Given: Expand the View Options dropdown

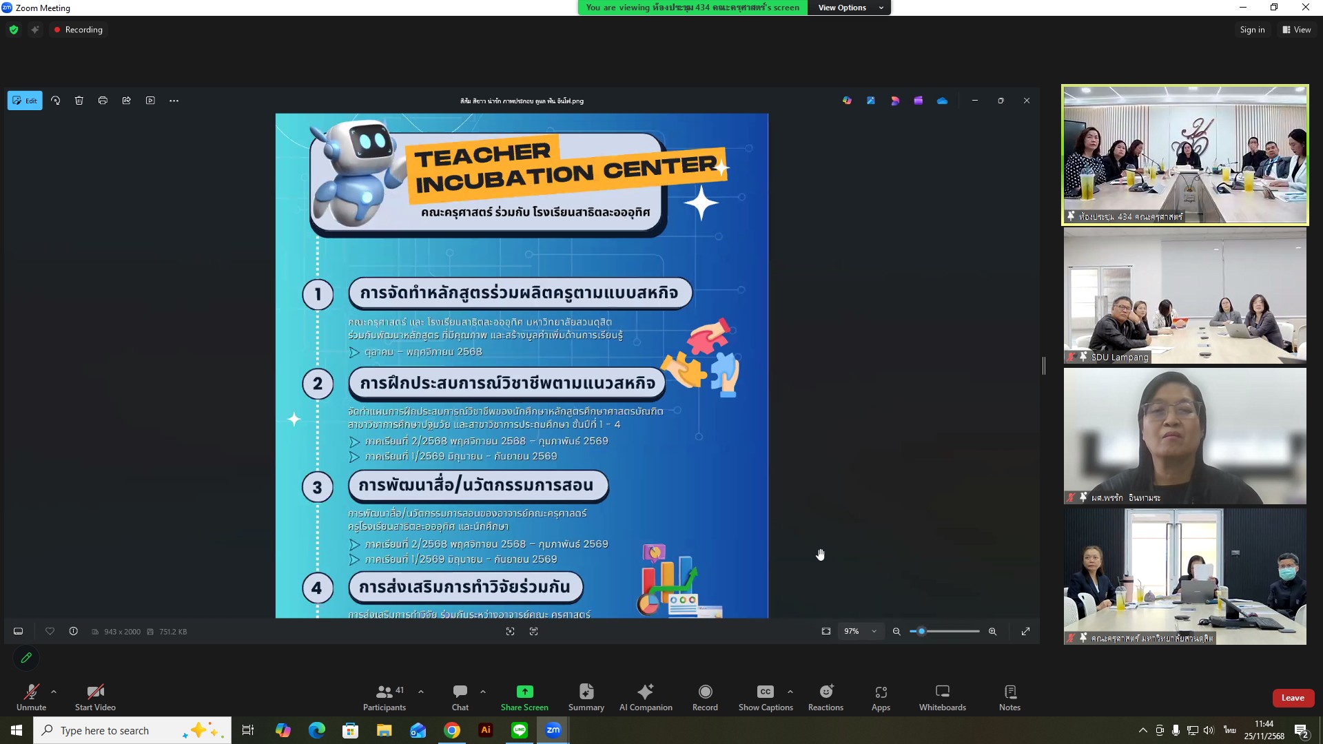Looking at the screenshot, I should [850, 8].
